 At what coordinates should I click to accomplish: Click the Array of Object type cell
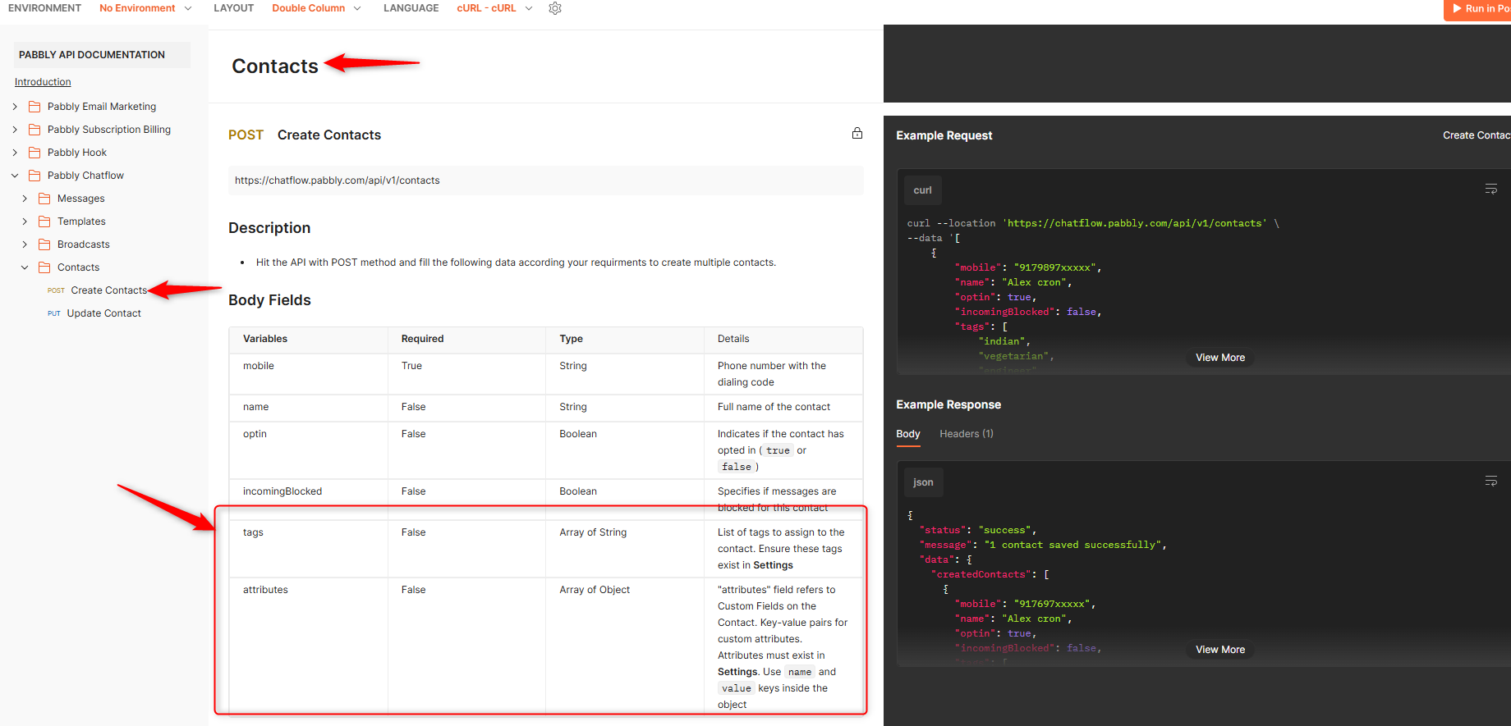[625, 647]
